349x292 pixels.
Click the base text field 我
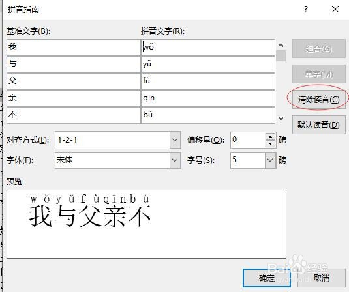point(74,48)
